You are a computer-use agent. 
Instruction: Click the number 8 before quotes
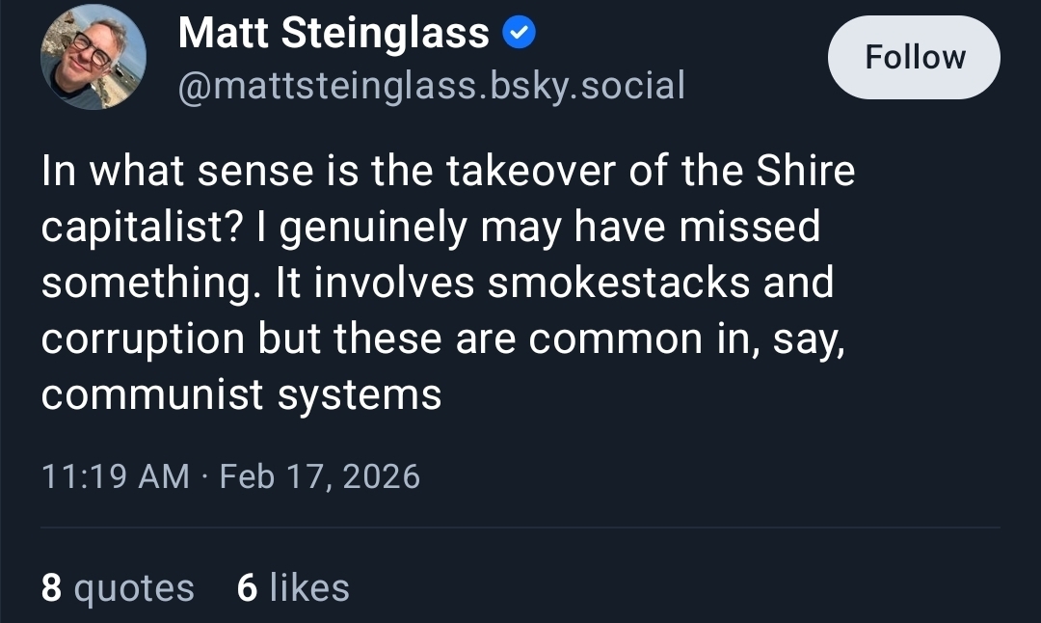click(51, 587)
